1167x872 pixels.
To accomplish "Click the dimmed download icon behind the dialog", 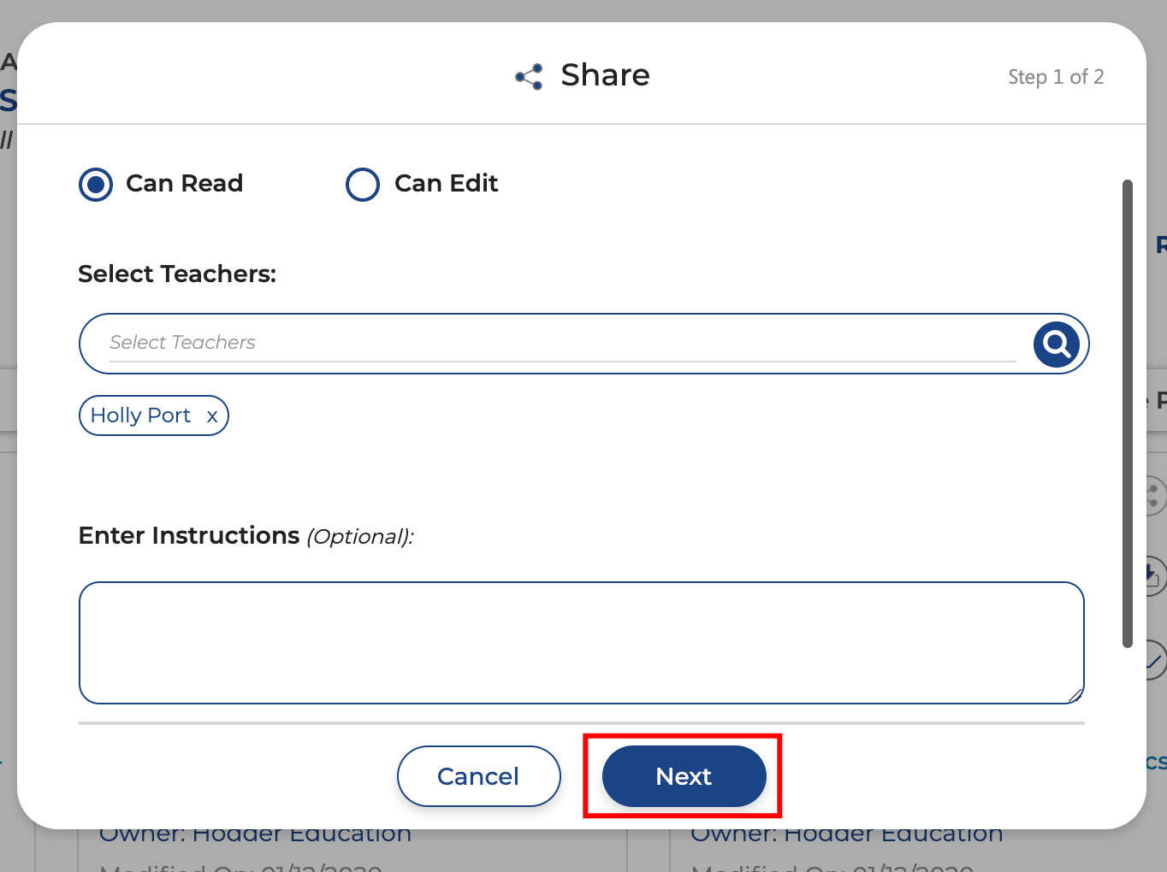I will pyautogui.click(x=1155, y=575).
